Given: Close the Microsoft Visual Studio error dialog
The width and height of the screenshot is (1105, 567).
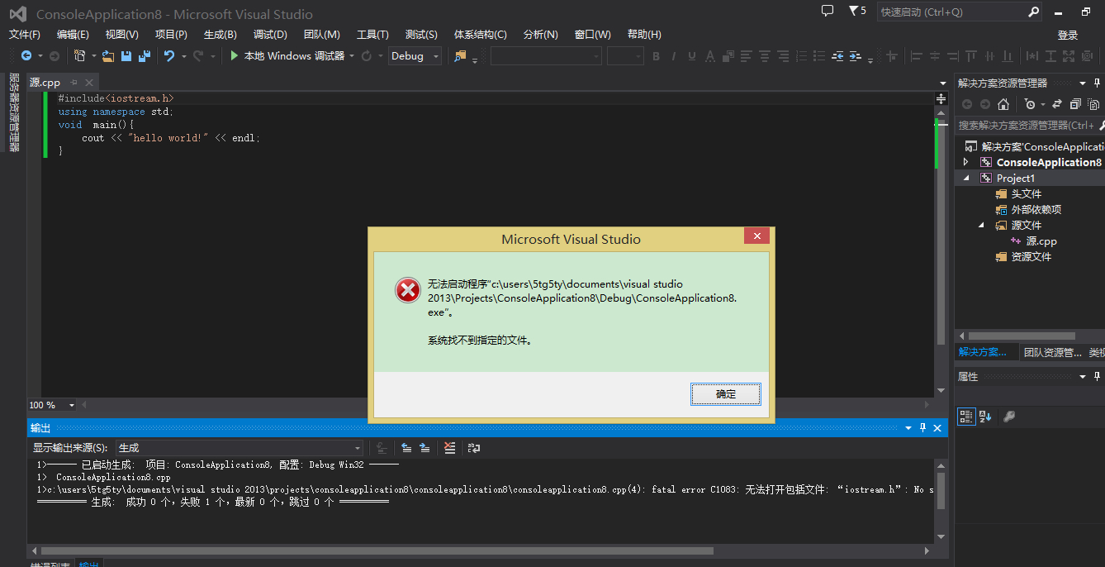Looking at the screenshot, I should pyautogui.click(x=756, y=236).
